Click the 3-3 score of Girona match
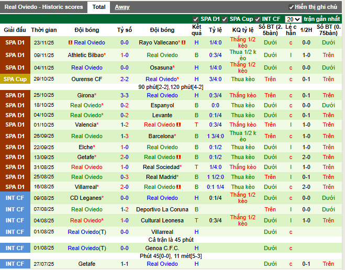 [125, 95]
